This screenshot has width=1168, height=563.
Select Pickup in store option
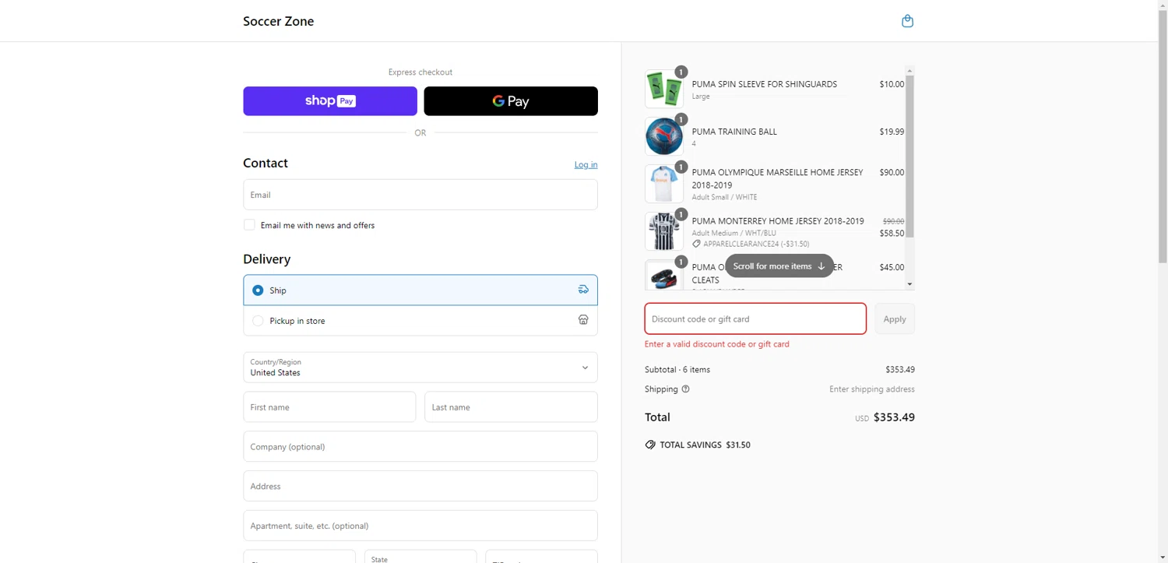coord(420,320)
